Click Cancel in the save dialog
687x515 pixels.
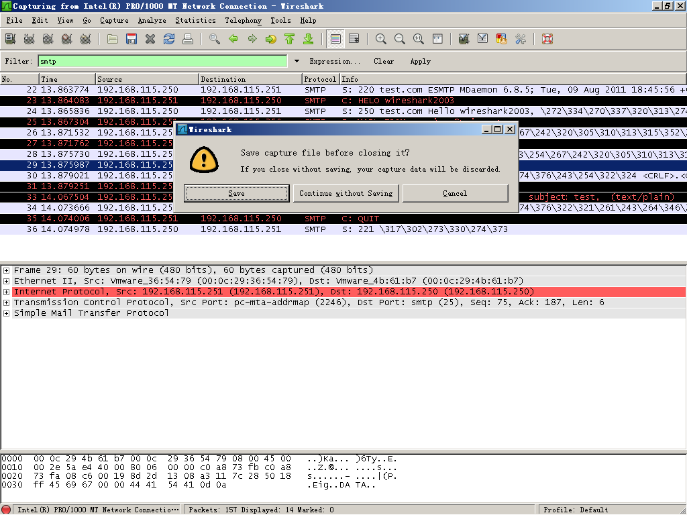click(456, 193)
